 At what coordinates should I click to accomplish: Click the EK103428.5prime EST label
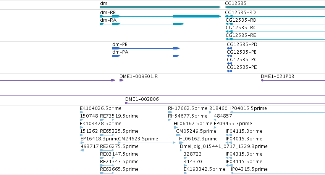pos(100,124)
